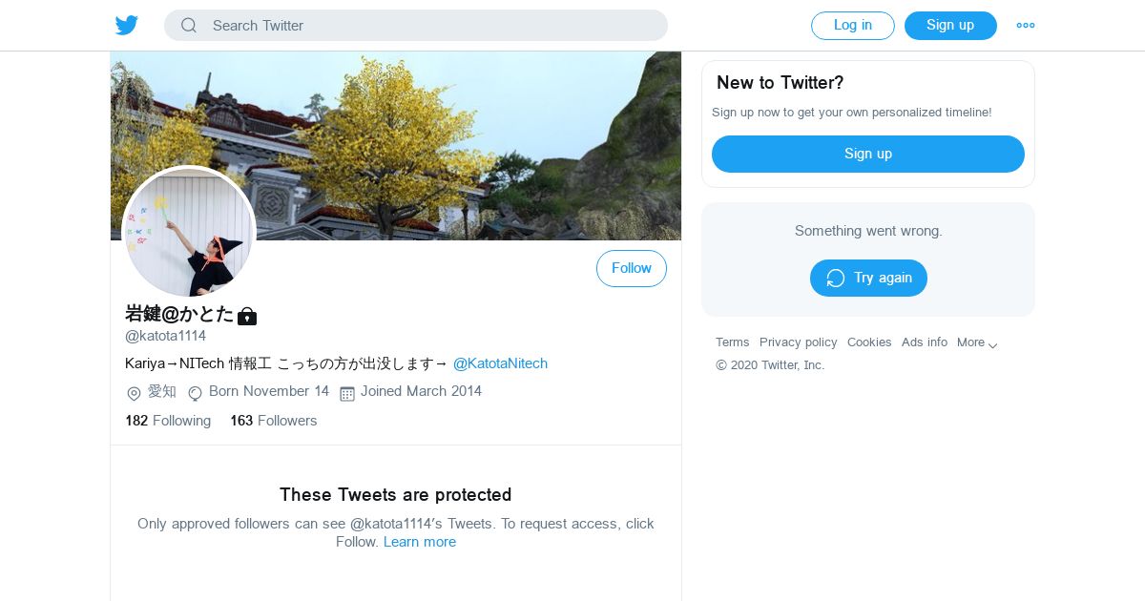Click the protected account lock icon

(x=247, y=316)
